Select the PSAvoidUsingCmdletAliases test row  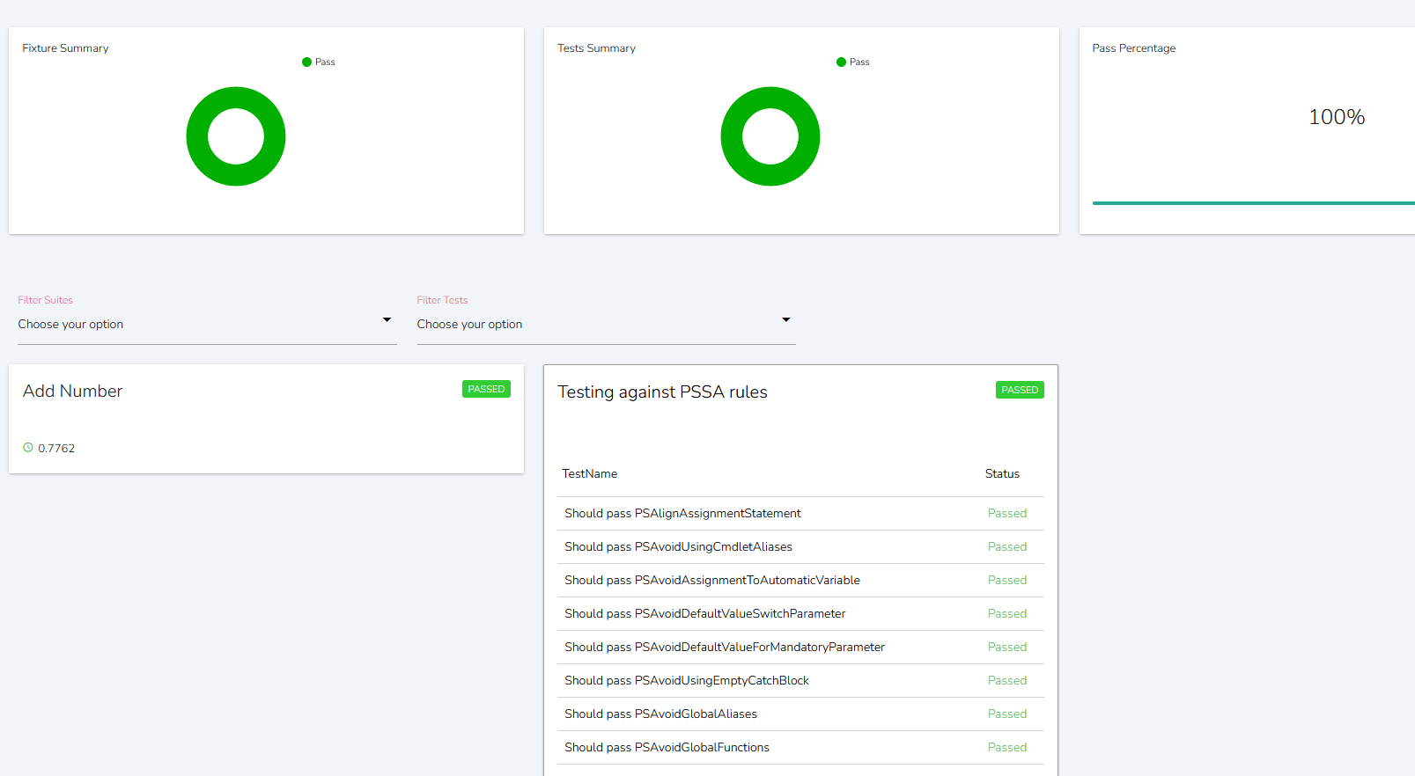tap(678, 547)
